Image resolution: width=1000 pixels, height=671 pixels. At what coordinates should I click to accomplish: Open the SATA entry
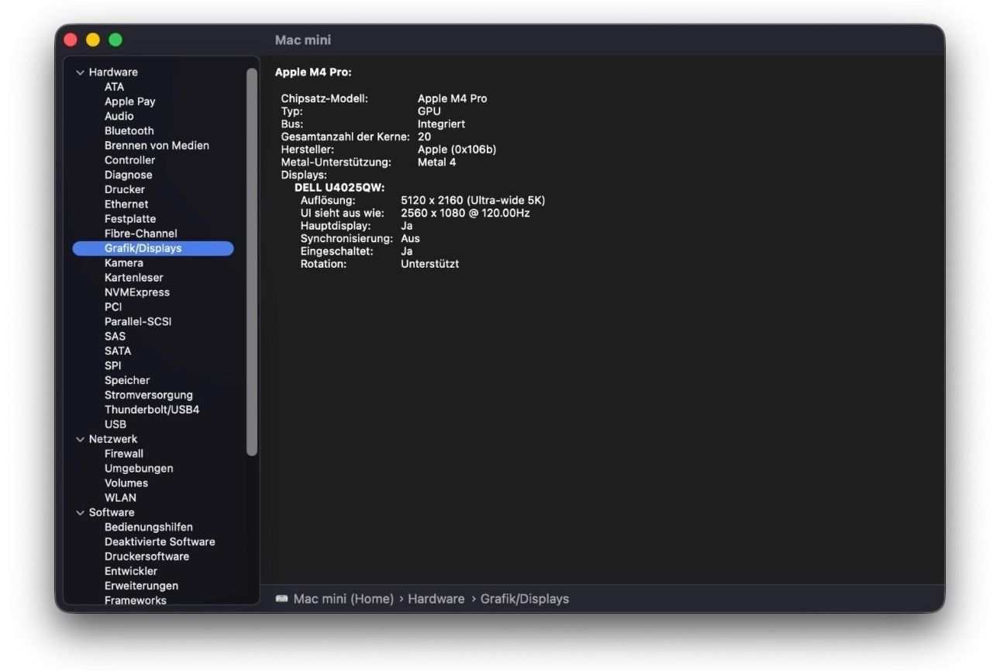(118, 351)
